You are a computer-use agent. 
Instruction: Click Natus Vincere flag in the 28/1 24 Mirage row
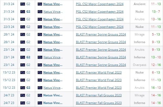(x=40, y=34)
